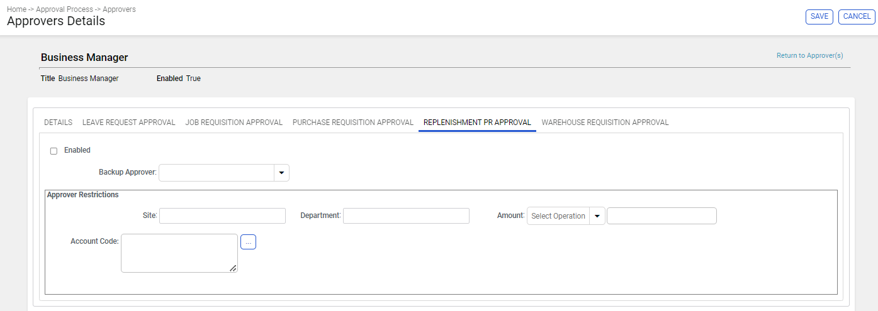Grab the Account Code textarea resize handle

(x=233, y=268)
